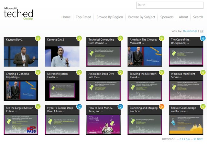Switch to list view
This screenshot has height=144, width=207.
(202, 31)
